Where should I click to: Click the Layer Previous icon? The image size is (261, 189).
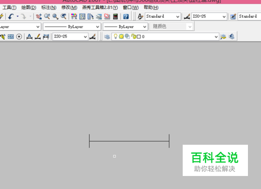[x=232, y=36]
